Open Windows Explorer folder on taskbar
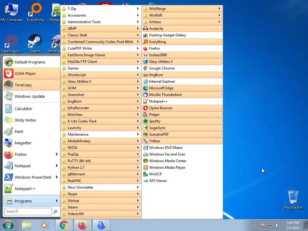Viewport: 308px width, 231px height. 27,225
